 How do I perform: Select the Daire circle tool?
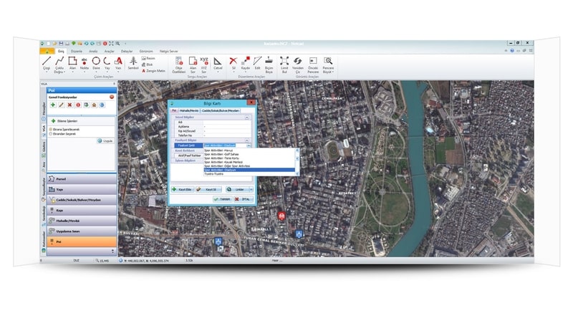pyautogui.click(x=96, y=63)
